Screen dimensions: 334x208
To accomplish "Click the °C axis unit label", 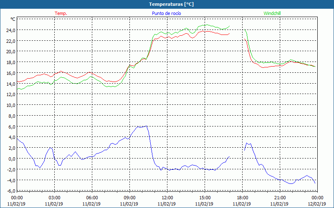I will pyautogui.click(x=13, y=19).
